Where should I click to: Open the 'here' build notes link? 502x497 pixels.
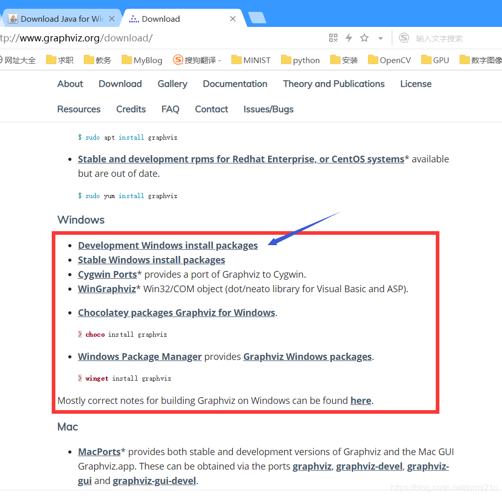(x=361, y=401)
